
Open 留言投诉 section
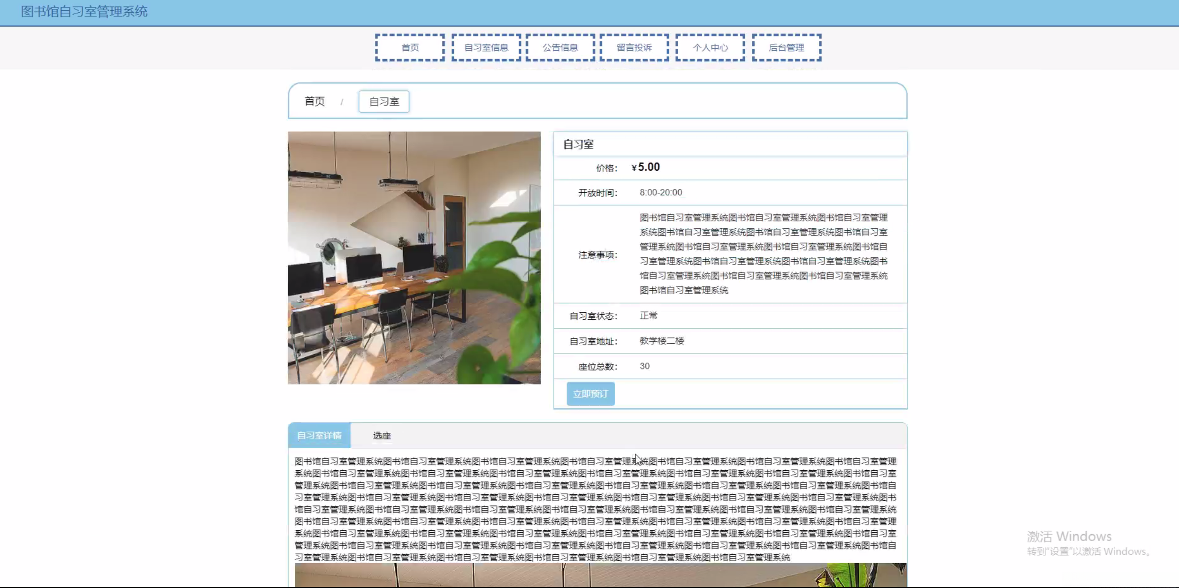(634, 47)
